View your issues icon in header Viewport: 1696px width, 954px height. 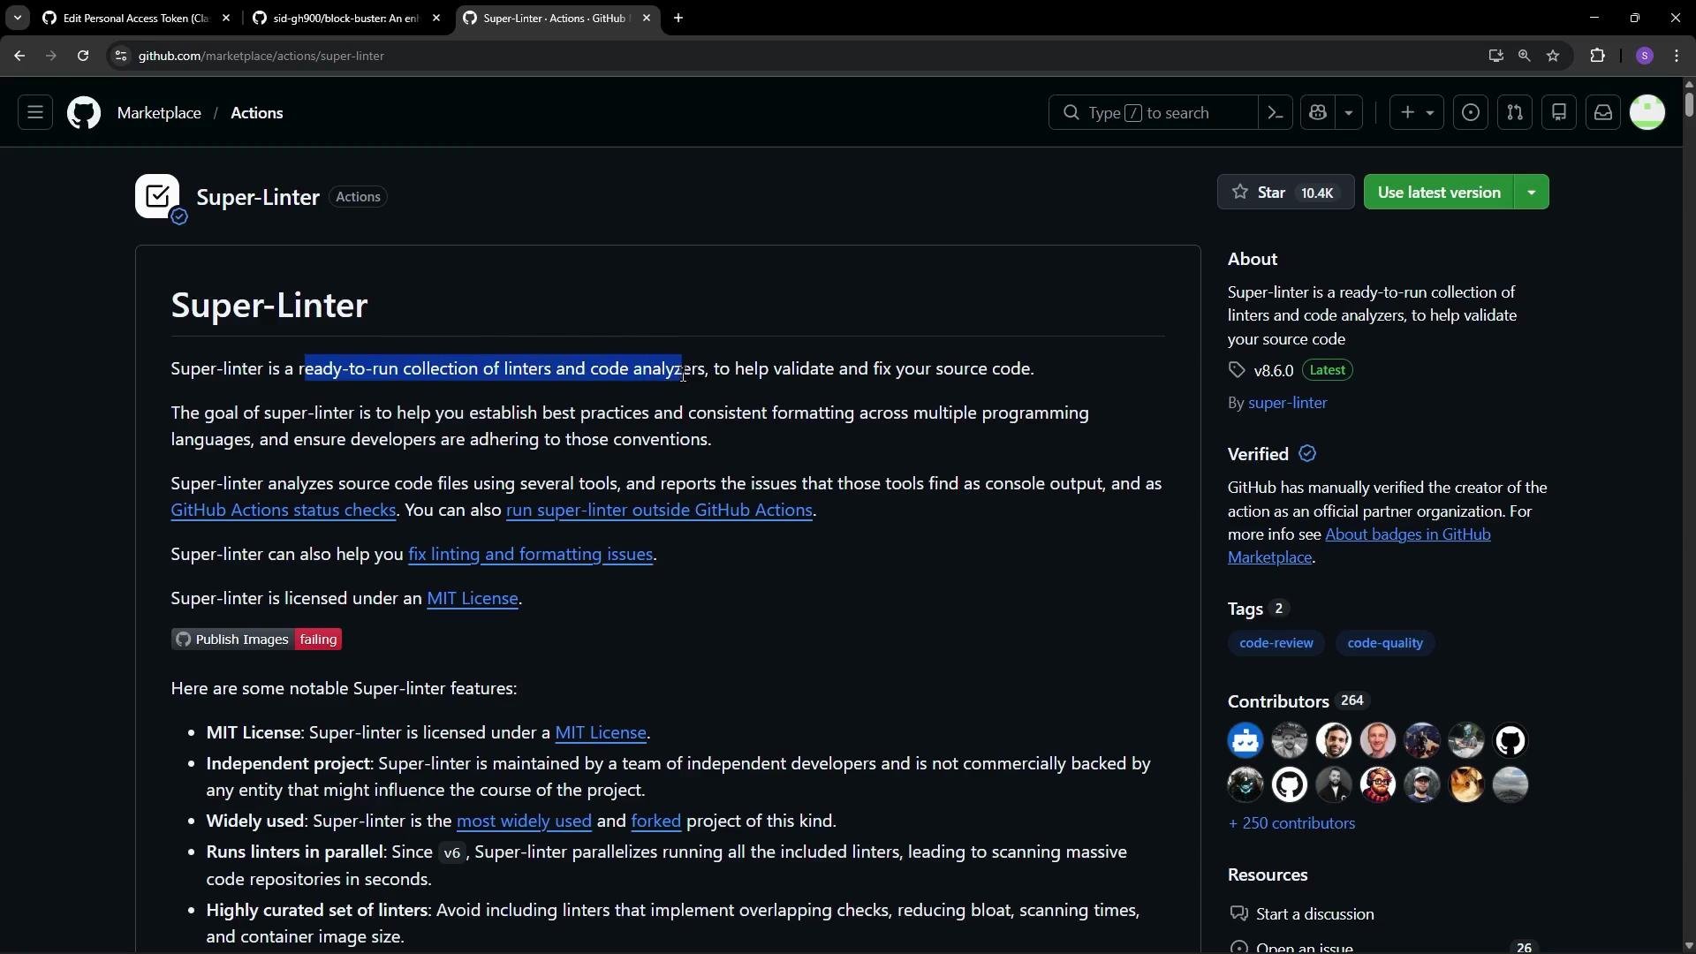tap(1471, 113)
